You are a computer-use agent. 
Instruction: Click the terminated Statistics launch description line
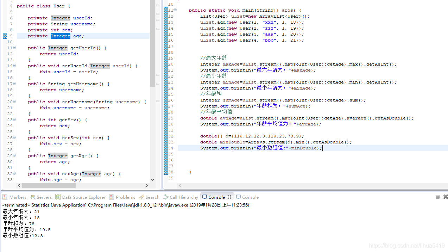pyautogui.click(x=126, y=205)
